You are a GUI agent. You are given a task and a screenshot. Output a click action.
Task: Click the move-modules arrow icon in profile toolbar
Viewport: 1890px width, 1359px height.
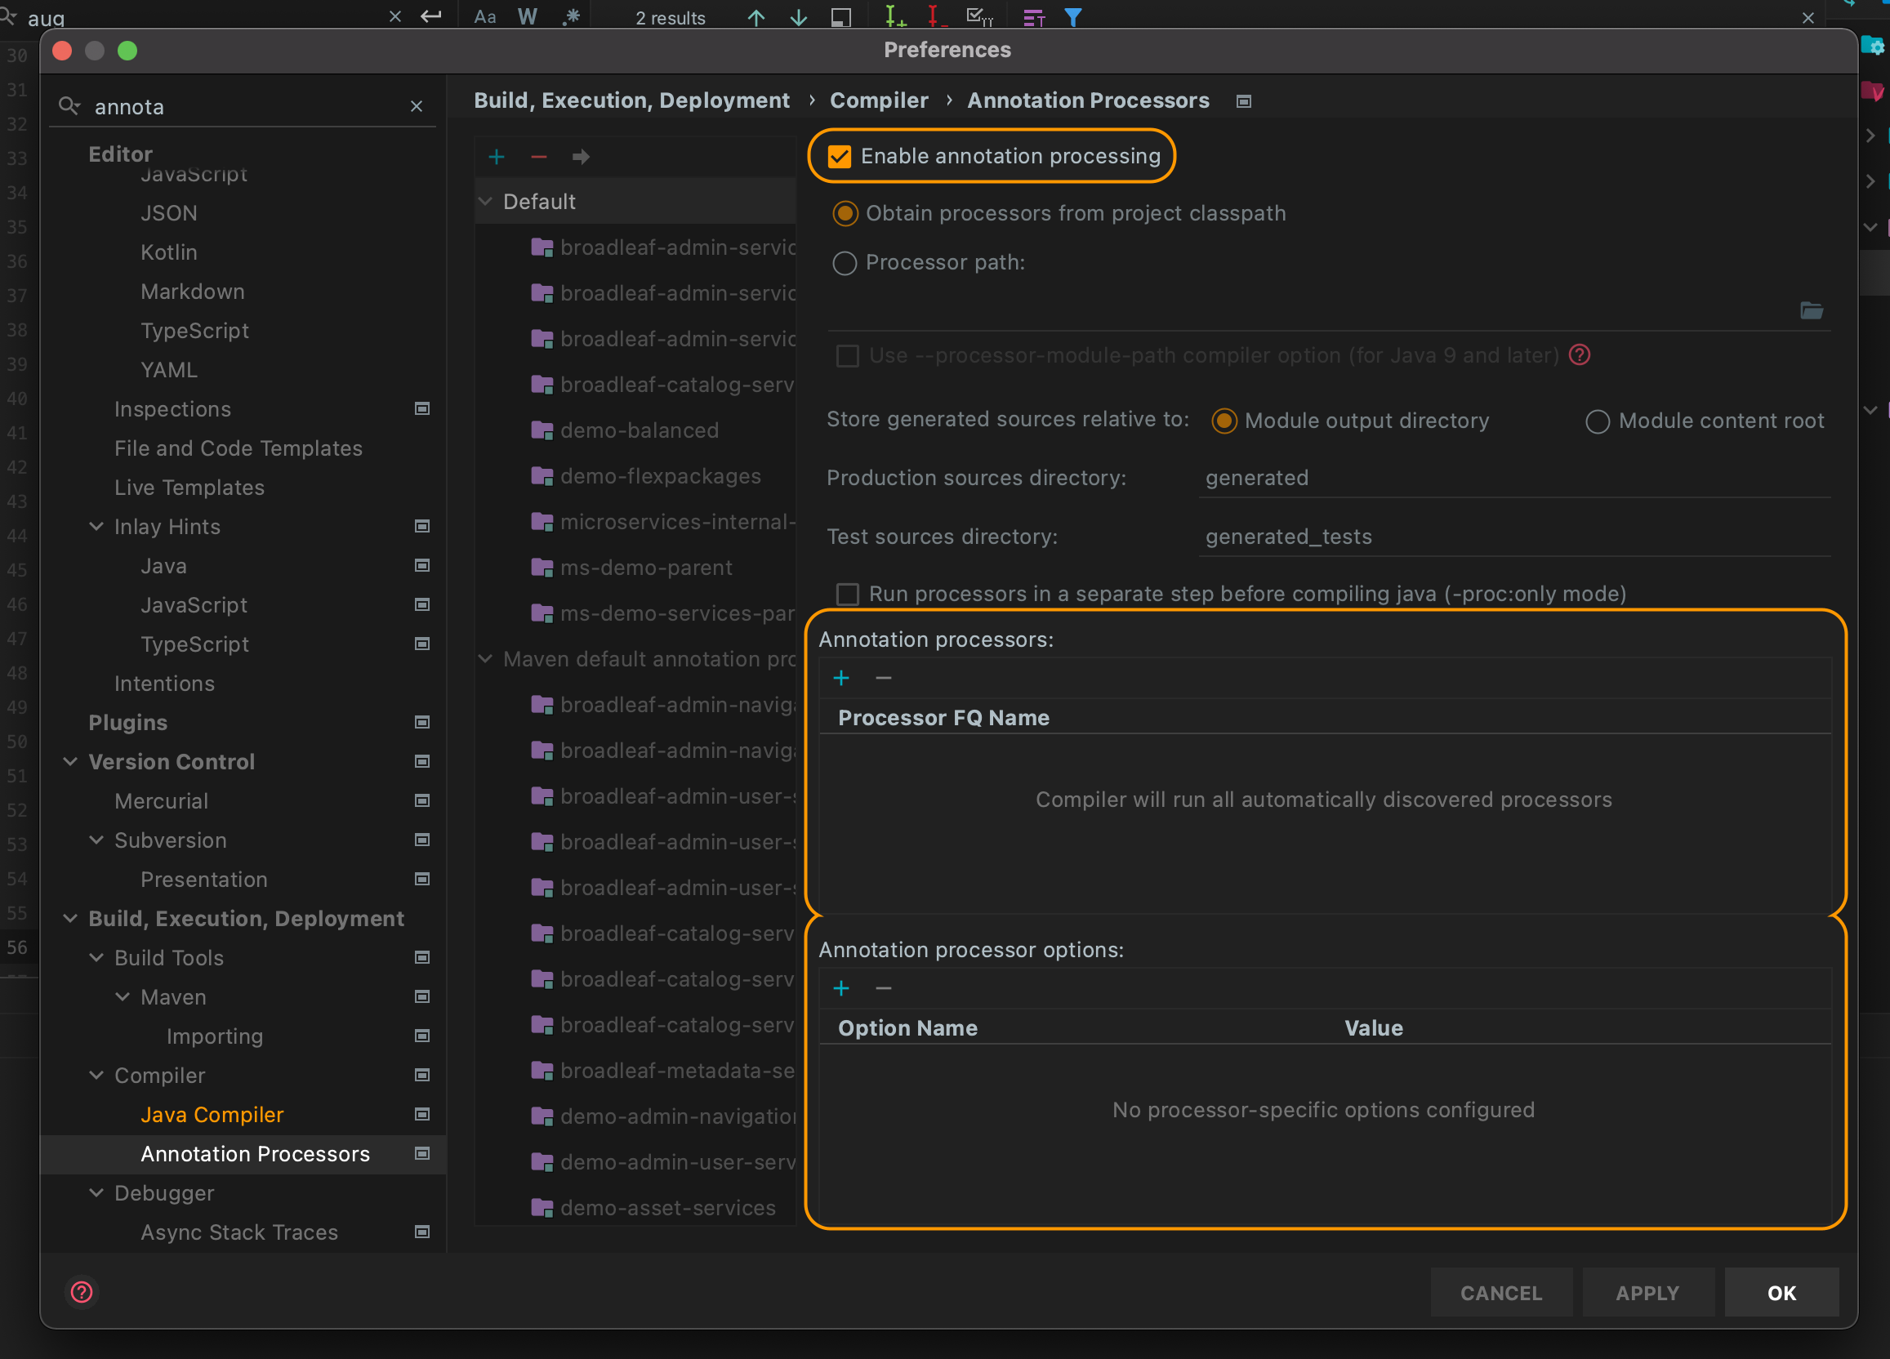581,157
